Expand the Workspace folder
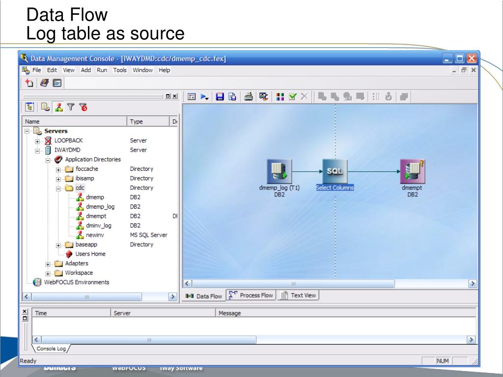Image resolution: width=503 pixels, height=377 pixels. (x=48, y=274)
